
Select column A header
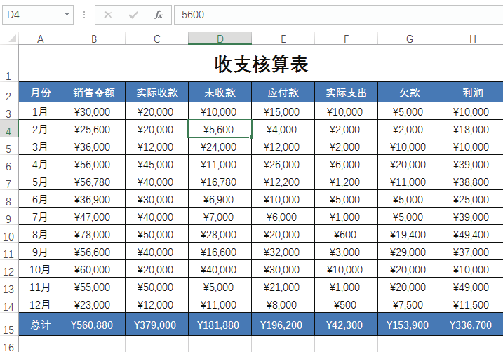pos(40,39)
